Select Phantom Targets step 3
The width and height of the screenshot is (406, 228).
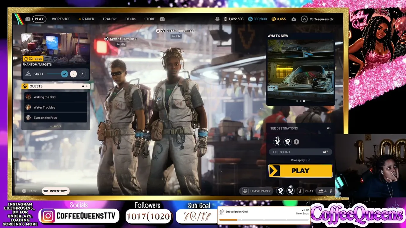click(x=82, y=74)
